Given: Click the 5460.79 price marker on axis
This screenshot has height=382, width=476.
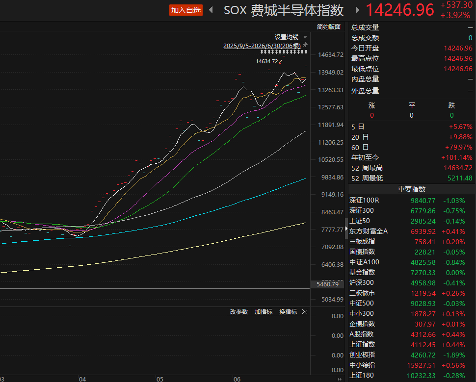Looking at the screenshot, I should 327,284.
